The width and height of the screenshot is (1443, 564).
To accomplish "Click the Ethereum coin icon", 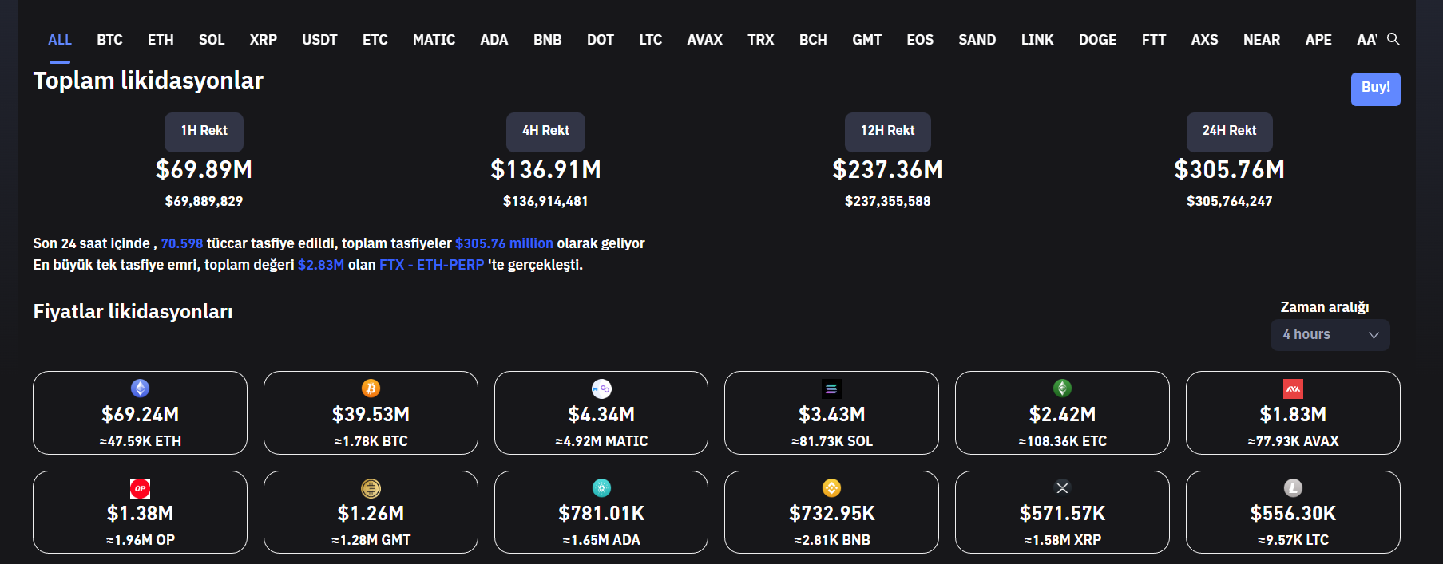I will click(140, 388).
